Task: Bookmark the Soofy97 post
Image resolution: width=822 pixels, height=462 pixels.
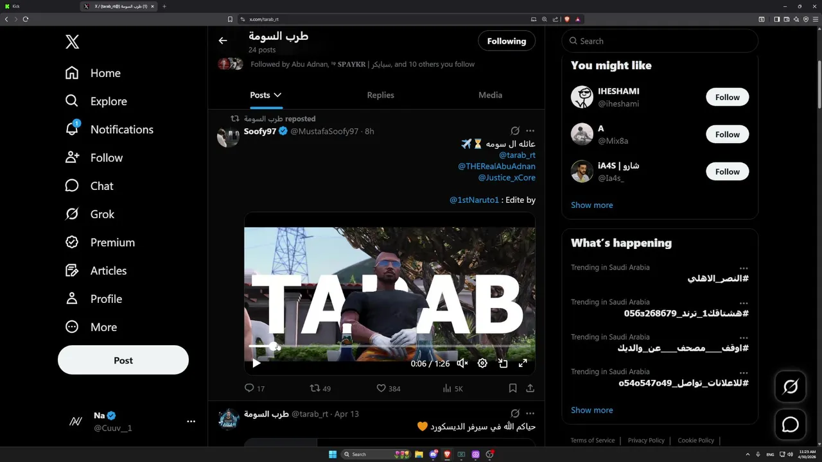Action: pyautogui.click(x=512, y=388)
